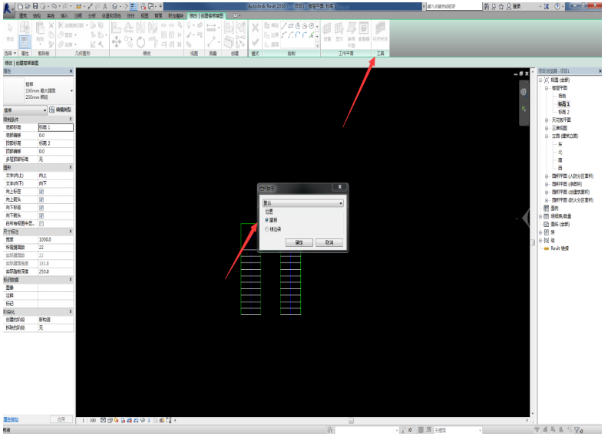
Task: Click the red X Cancel Edit Mode icon
Action: point(256,27)
